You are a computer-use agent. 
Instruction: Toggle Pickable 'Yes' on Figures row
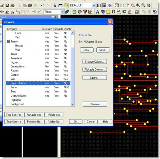click(x=56, y=62)
